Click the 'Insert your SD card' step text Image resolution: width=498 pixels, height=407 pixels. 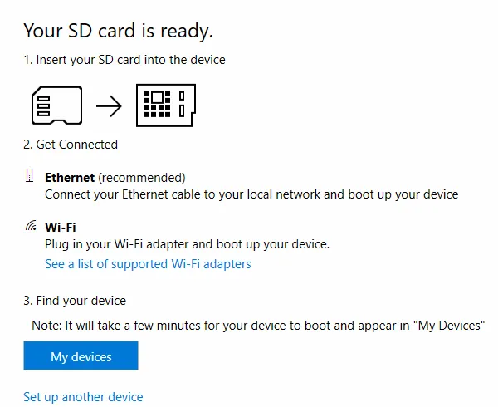(x=124, y=60)
